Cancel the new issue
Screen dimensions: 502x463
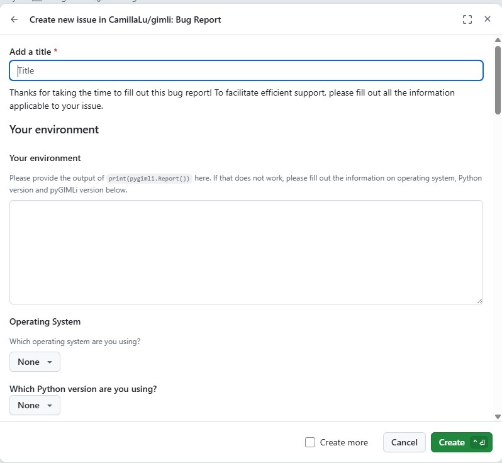point(404,442)
